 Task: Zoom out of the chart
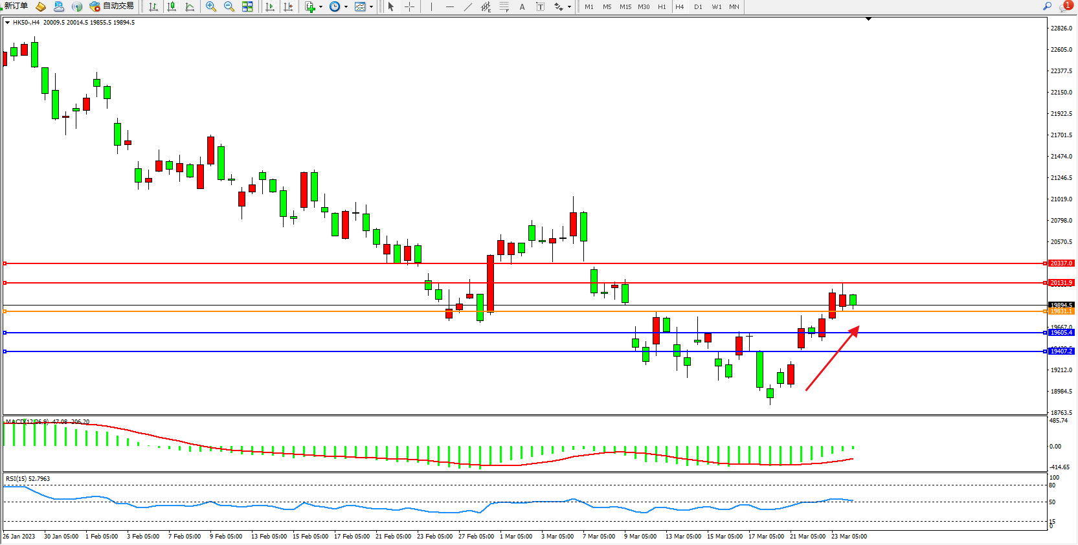(x=229, y=7)
